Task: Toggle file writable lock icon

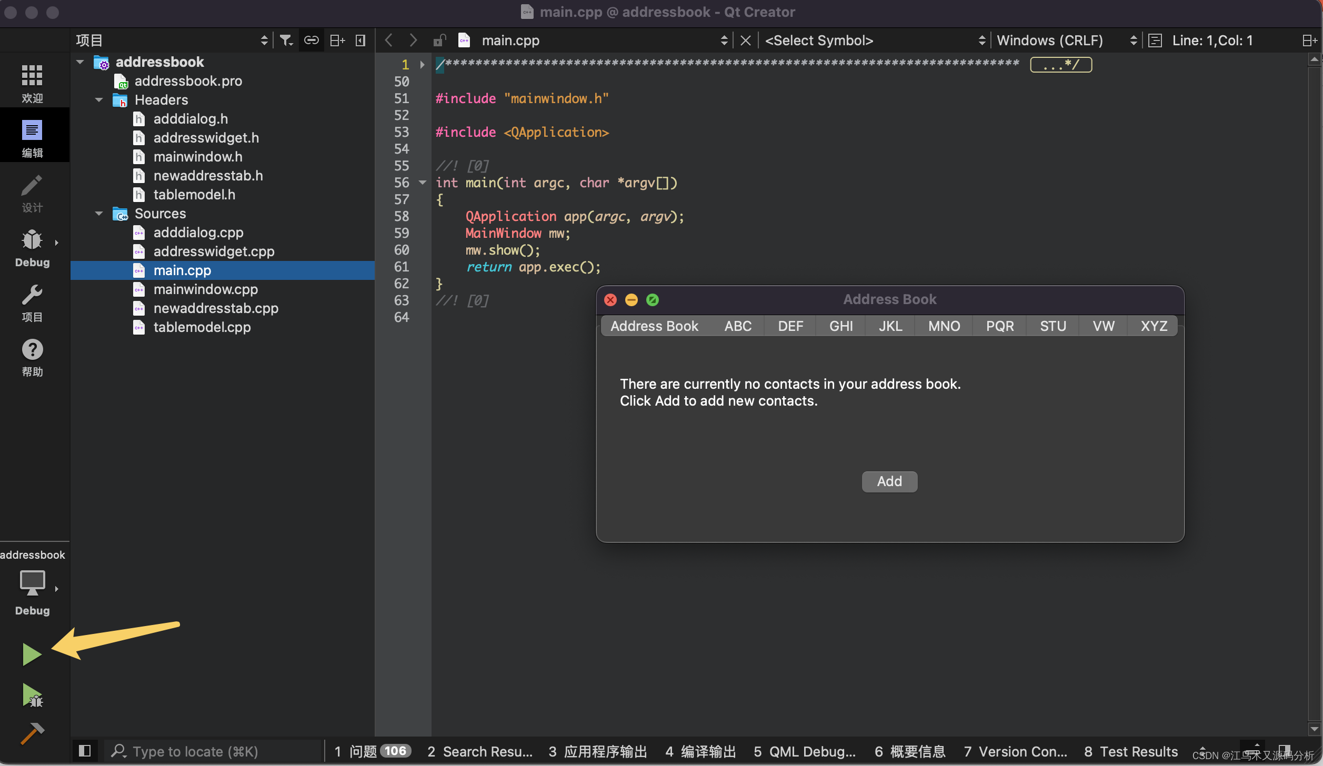Action: [439, 41]
